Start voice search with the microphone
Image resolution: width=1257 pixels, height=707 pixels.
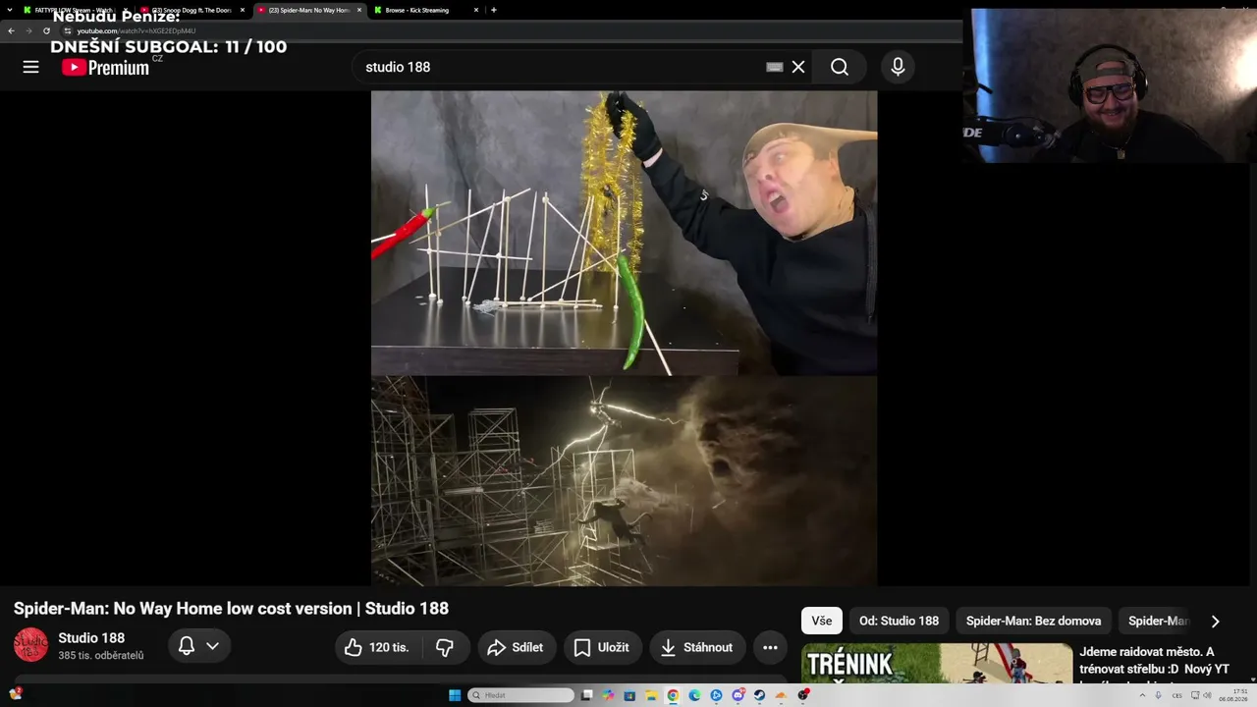click(x=898, y=67)
